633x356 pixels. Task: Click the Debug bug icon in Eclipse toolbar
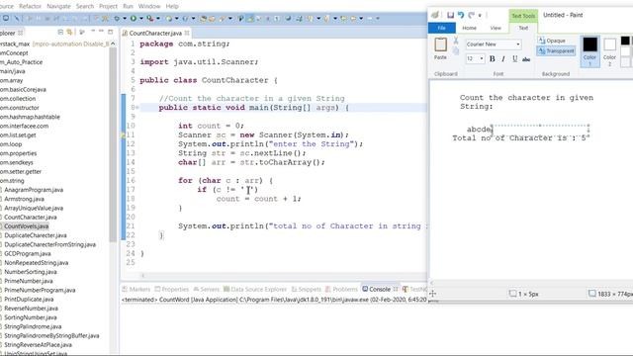tap(117, 18)
